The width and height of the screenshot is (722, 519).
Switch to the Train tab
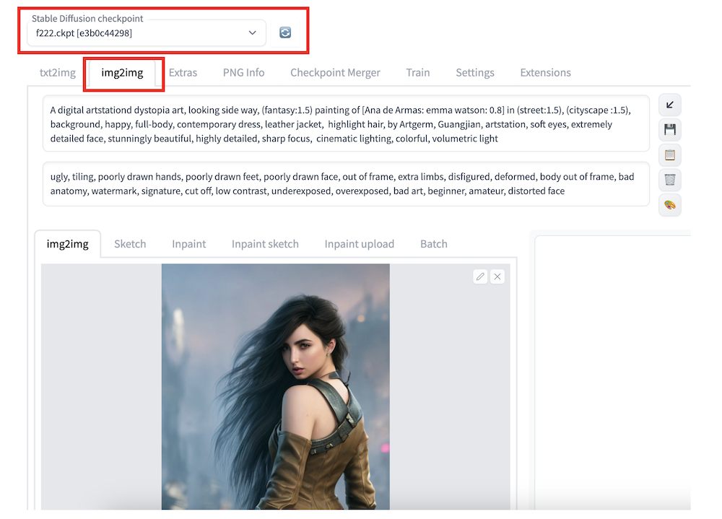coord(417,73)
